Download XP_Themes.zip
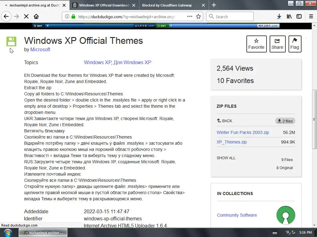 tap(232, 142)
